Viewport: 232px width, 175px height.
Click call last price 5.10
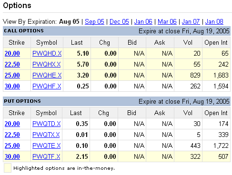[83, 53]
